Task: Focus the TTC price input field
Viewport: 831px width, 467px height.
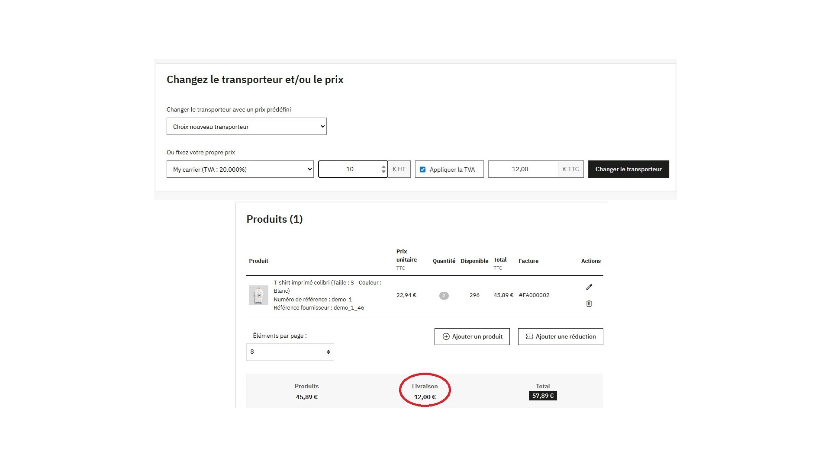Action: pos(523,169)
